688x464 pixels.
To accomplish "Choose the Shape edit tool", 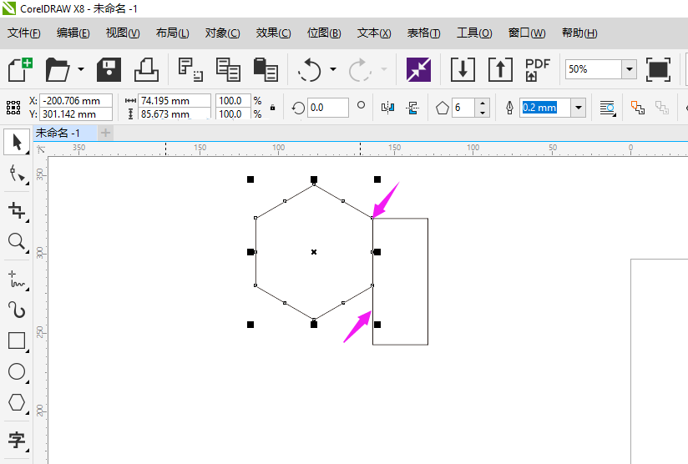I will tap(17, 174).
